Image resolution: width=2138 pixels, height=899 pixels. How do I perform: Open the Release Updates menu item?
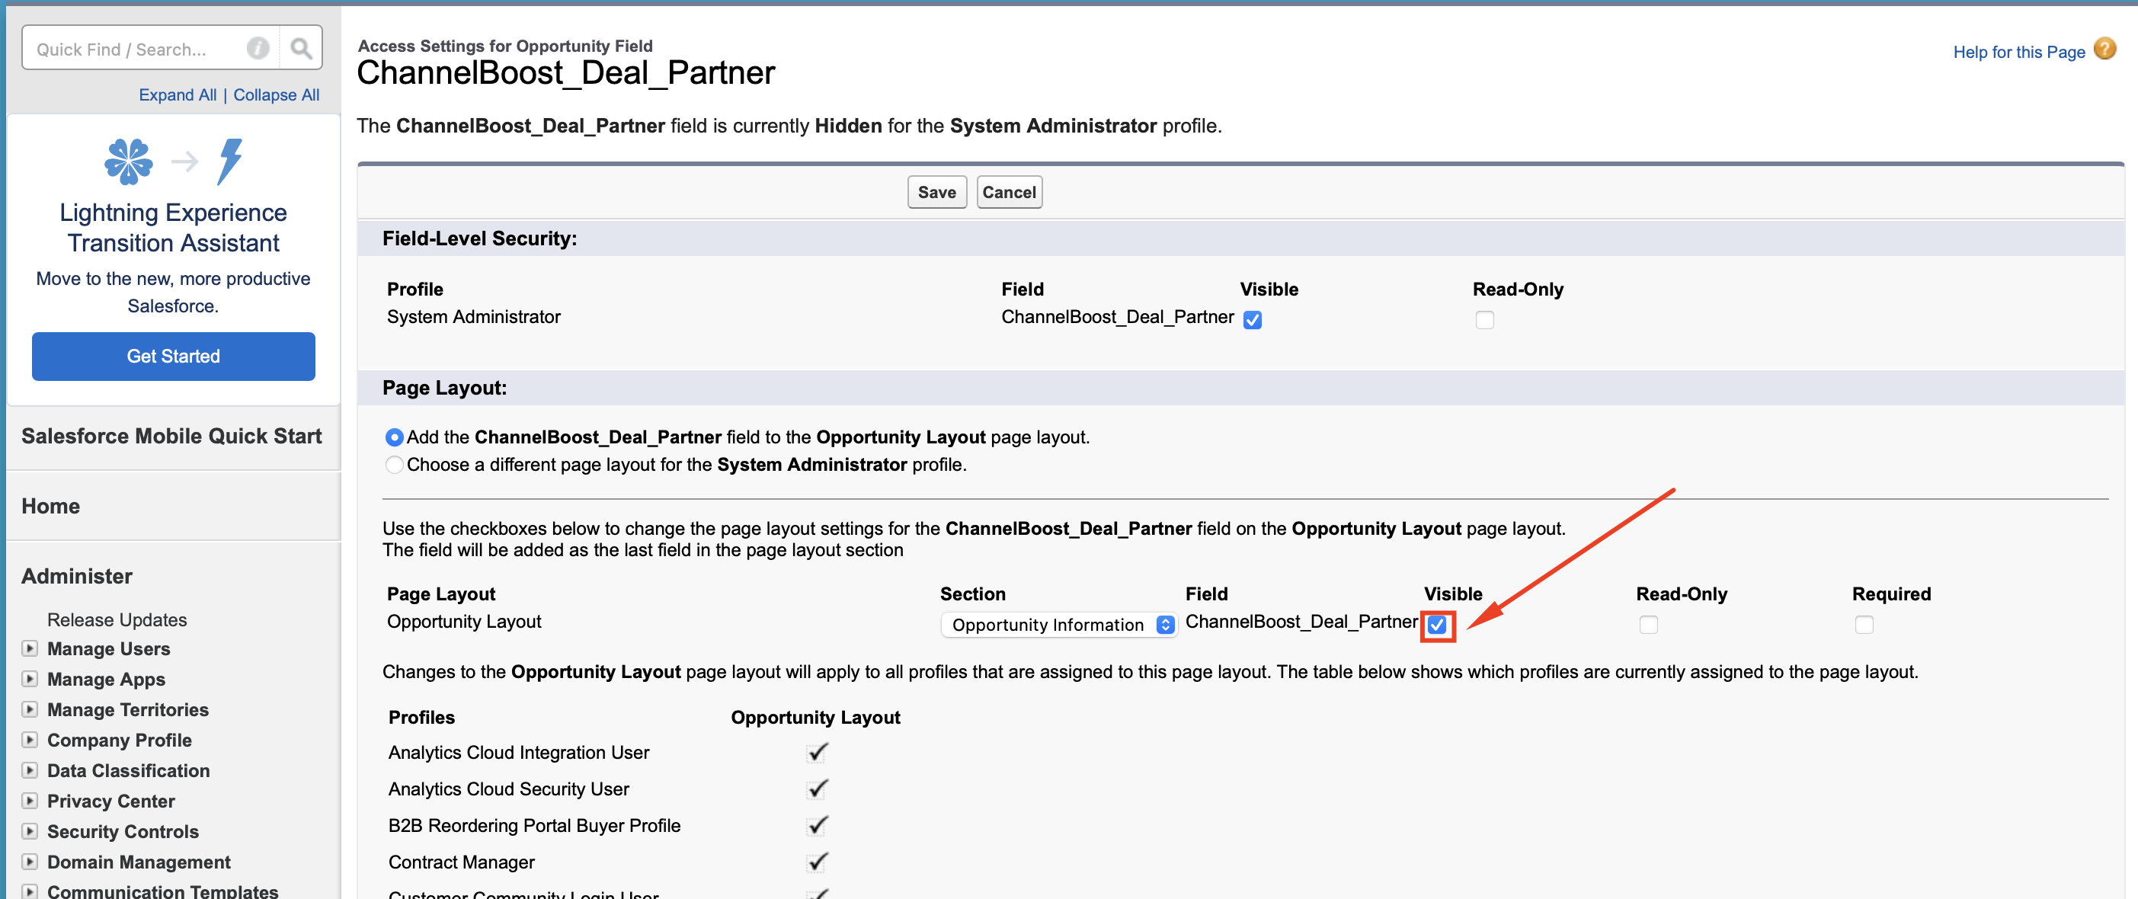(x=117, y=619)
